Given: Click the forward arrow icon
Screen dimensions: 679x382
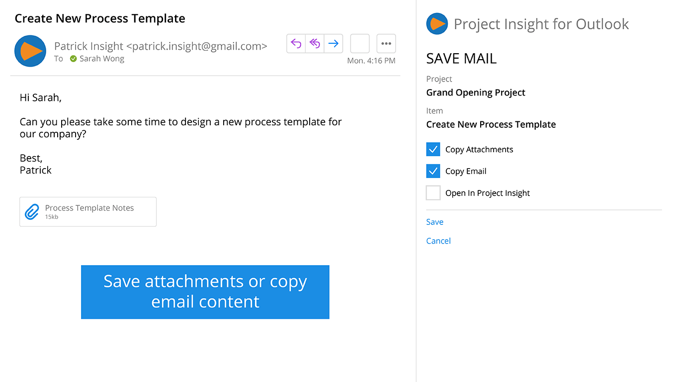Looking at the screenshot, I should [x=334, y=44].
